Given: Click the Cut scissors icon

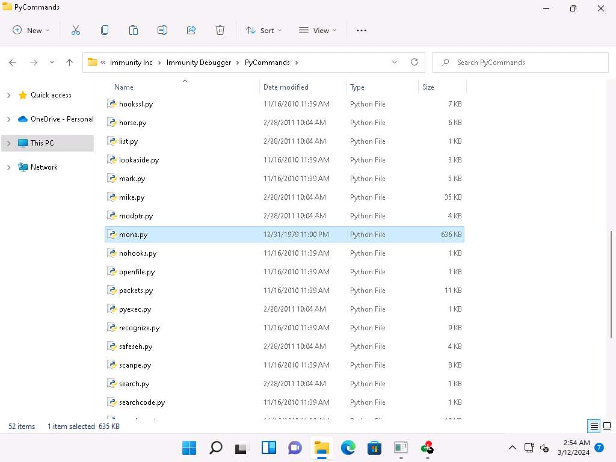Looking at the screenshot, I should coord(76,30).
